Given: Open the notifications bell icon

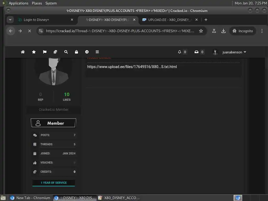Looking at the screenshot, I should (180, 52).
